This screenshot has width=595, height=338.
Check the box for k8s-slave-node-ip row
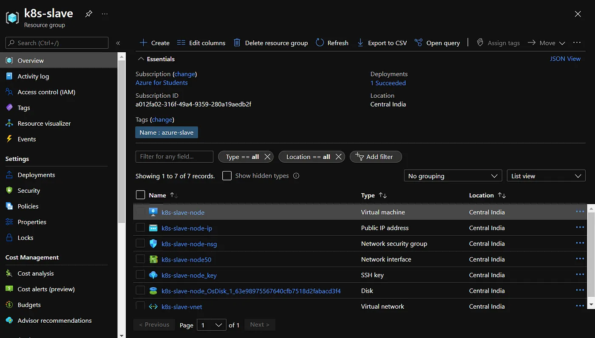140,228
